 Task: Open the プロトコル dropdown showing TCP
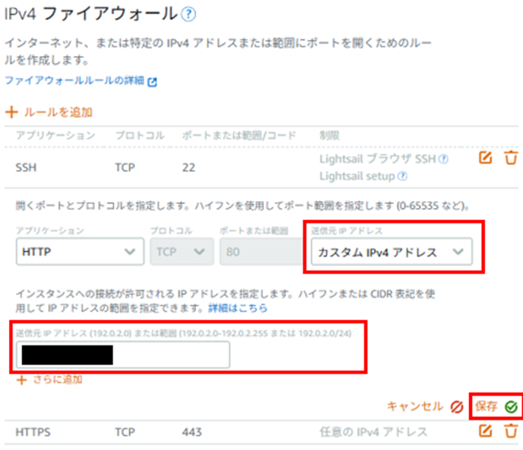pyautogui.click(x=181, y=252)
